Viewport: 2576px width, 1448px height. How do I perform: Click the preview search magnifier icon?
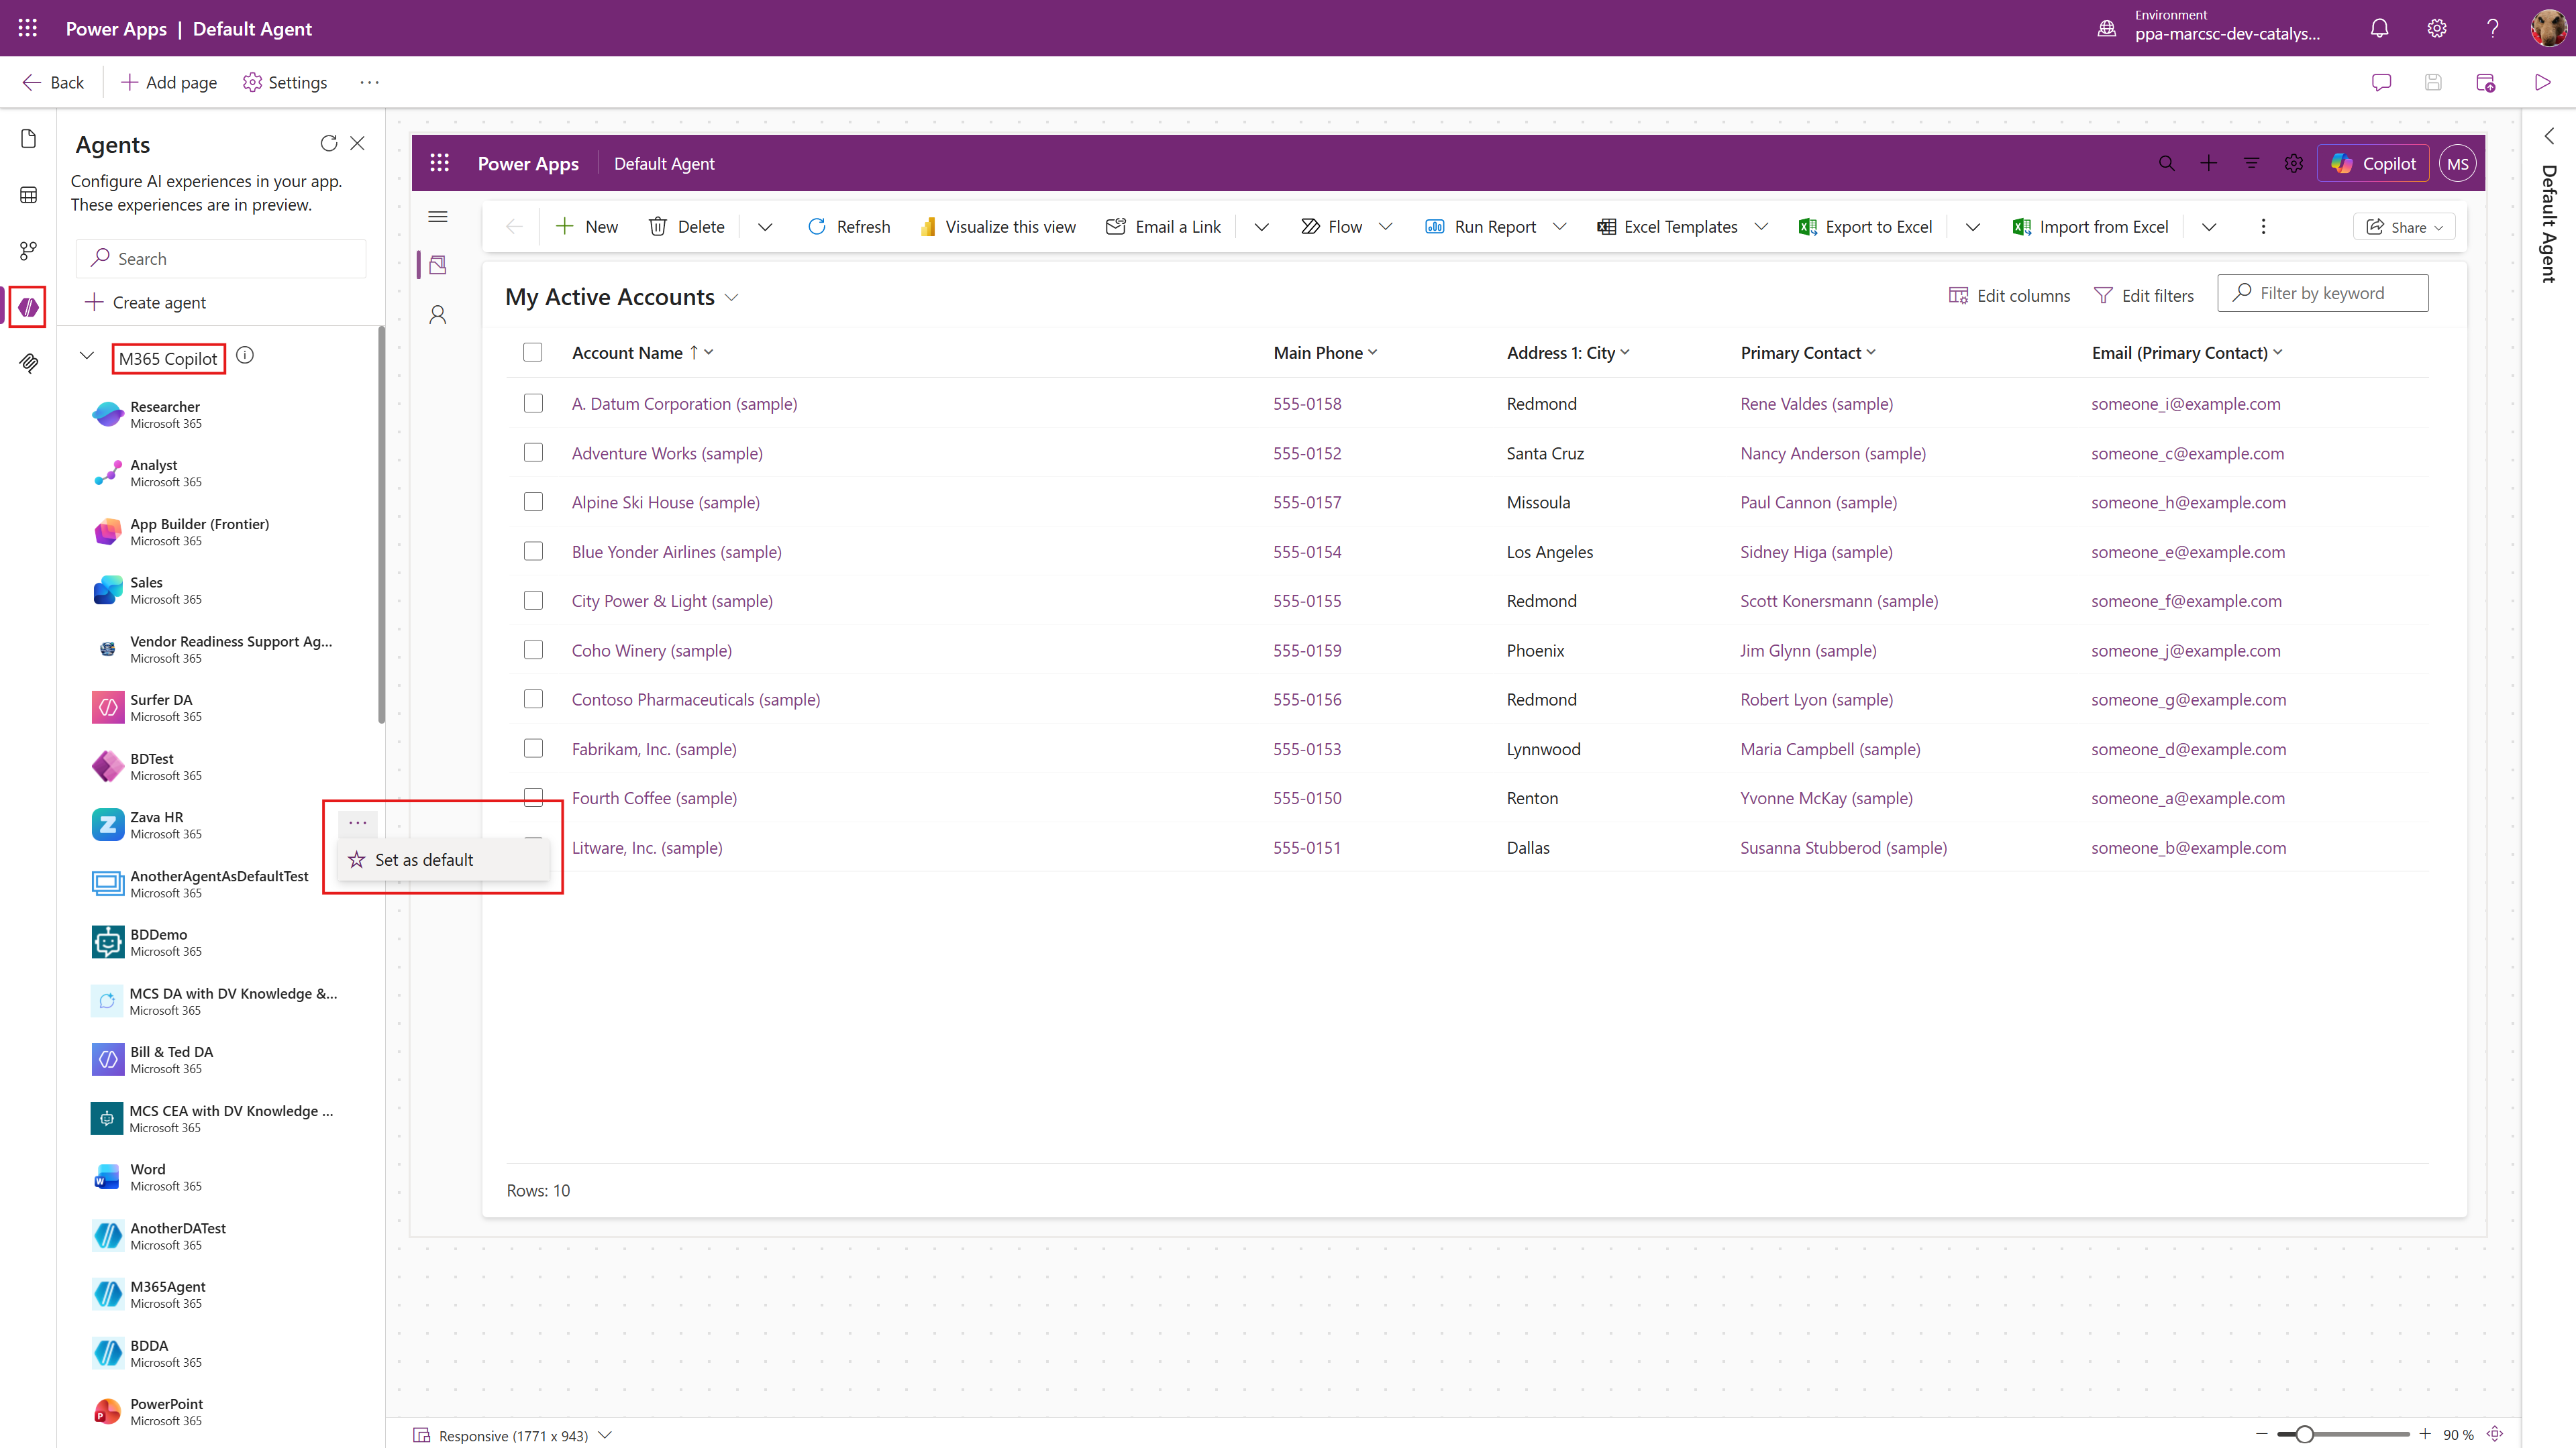pos(2166,164)
